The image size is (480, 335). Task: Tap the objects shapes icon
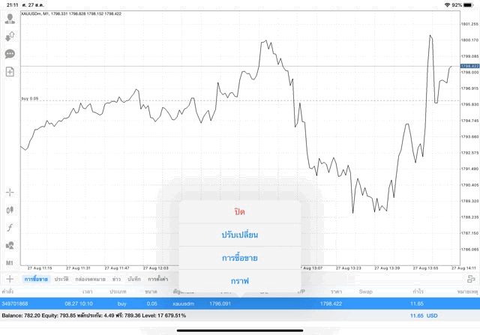[10, 246]
